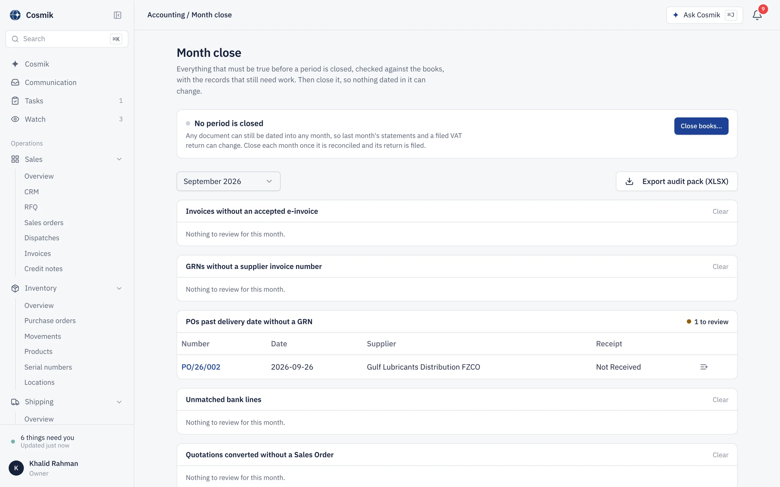Image resolution: width=780 pixels, height=487 pixels.
Task: Open the notifications bell
Action: tap(757, 15)
